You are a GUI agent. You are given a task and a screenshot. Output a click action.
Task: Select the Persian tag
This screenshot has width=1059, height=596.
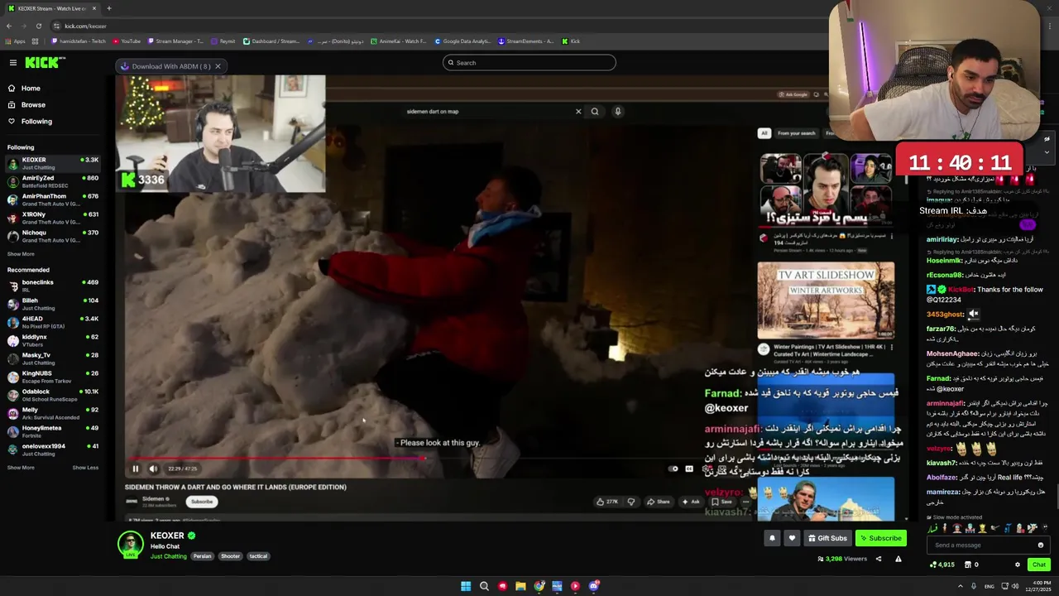coord(203,556)
